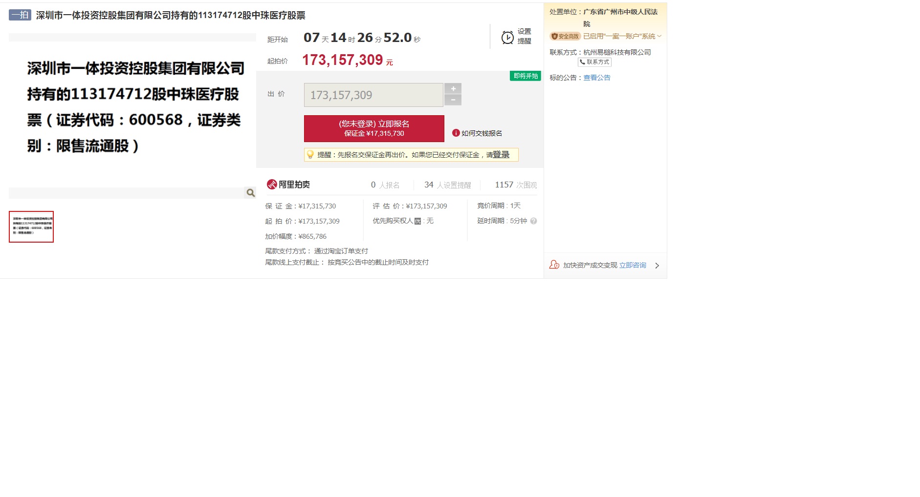Expand the 一案一账户 system dropdown arrow

pyautogui.click(x=659, y=36)
